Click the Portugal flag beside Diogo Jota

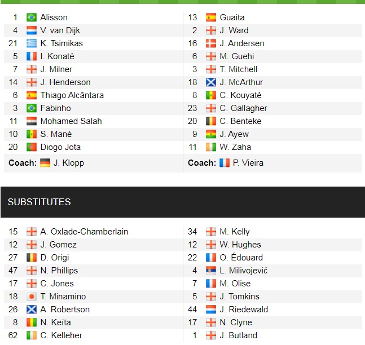32,147
